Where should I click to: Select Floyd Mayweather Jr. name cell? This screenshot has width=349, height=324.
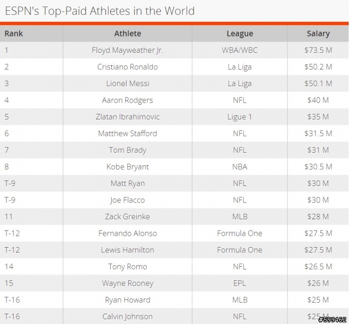point(128,50)
